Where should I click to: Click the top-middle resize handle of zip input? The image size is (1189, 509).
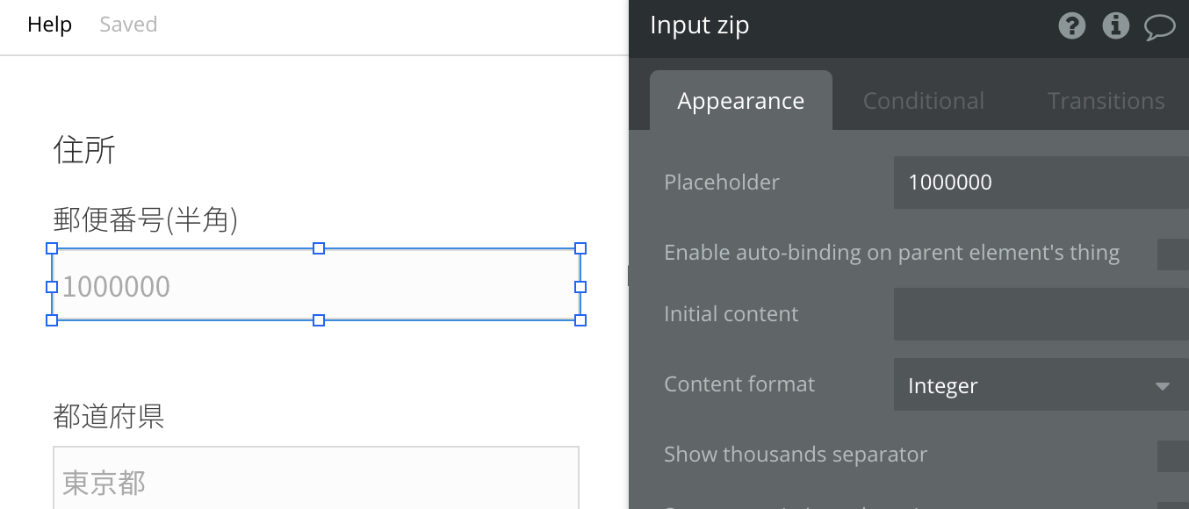tap(319, 248)
